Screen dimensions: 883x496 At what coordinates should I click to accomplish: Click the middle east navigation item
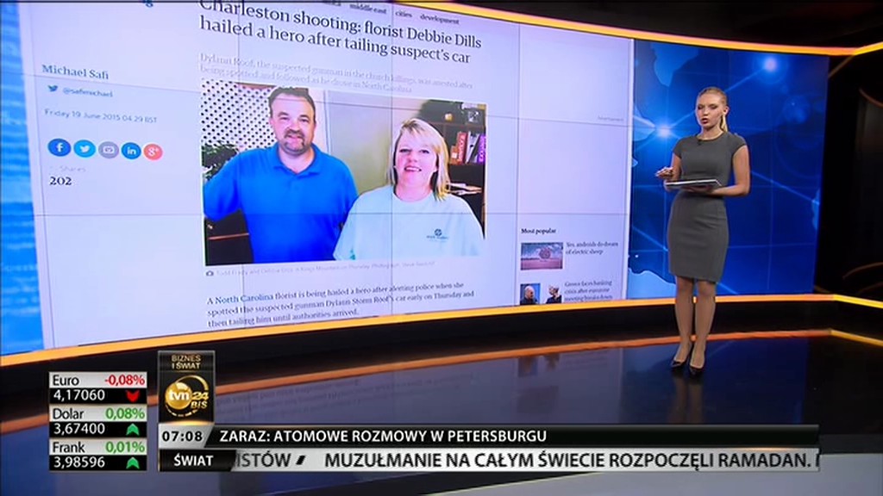click(367, 9)
